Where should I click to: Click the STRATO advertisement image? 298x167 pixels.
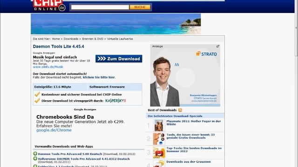coord(185,75)
